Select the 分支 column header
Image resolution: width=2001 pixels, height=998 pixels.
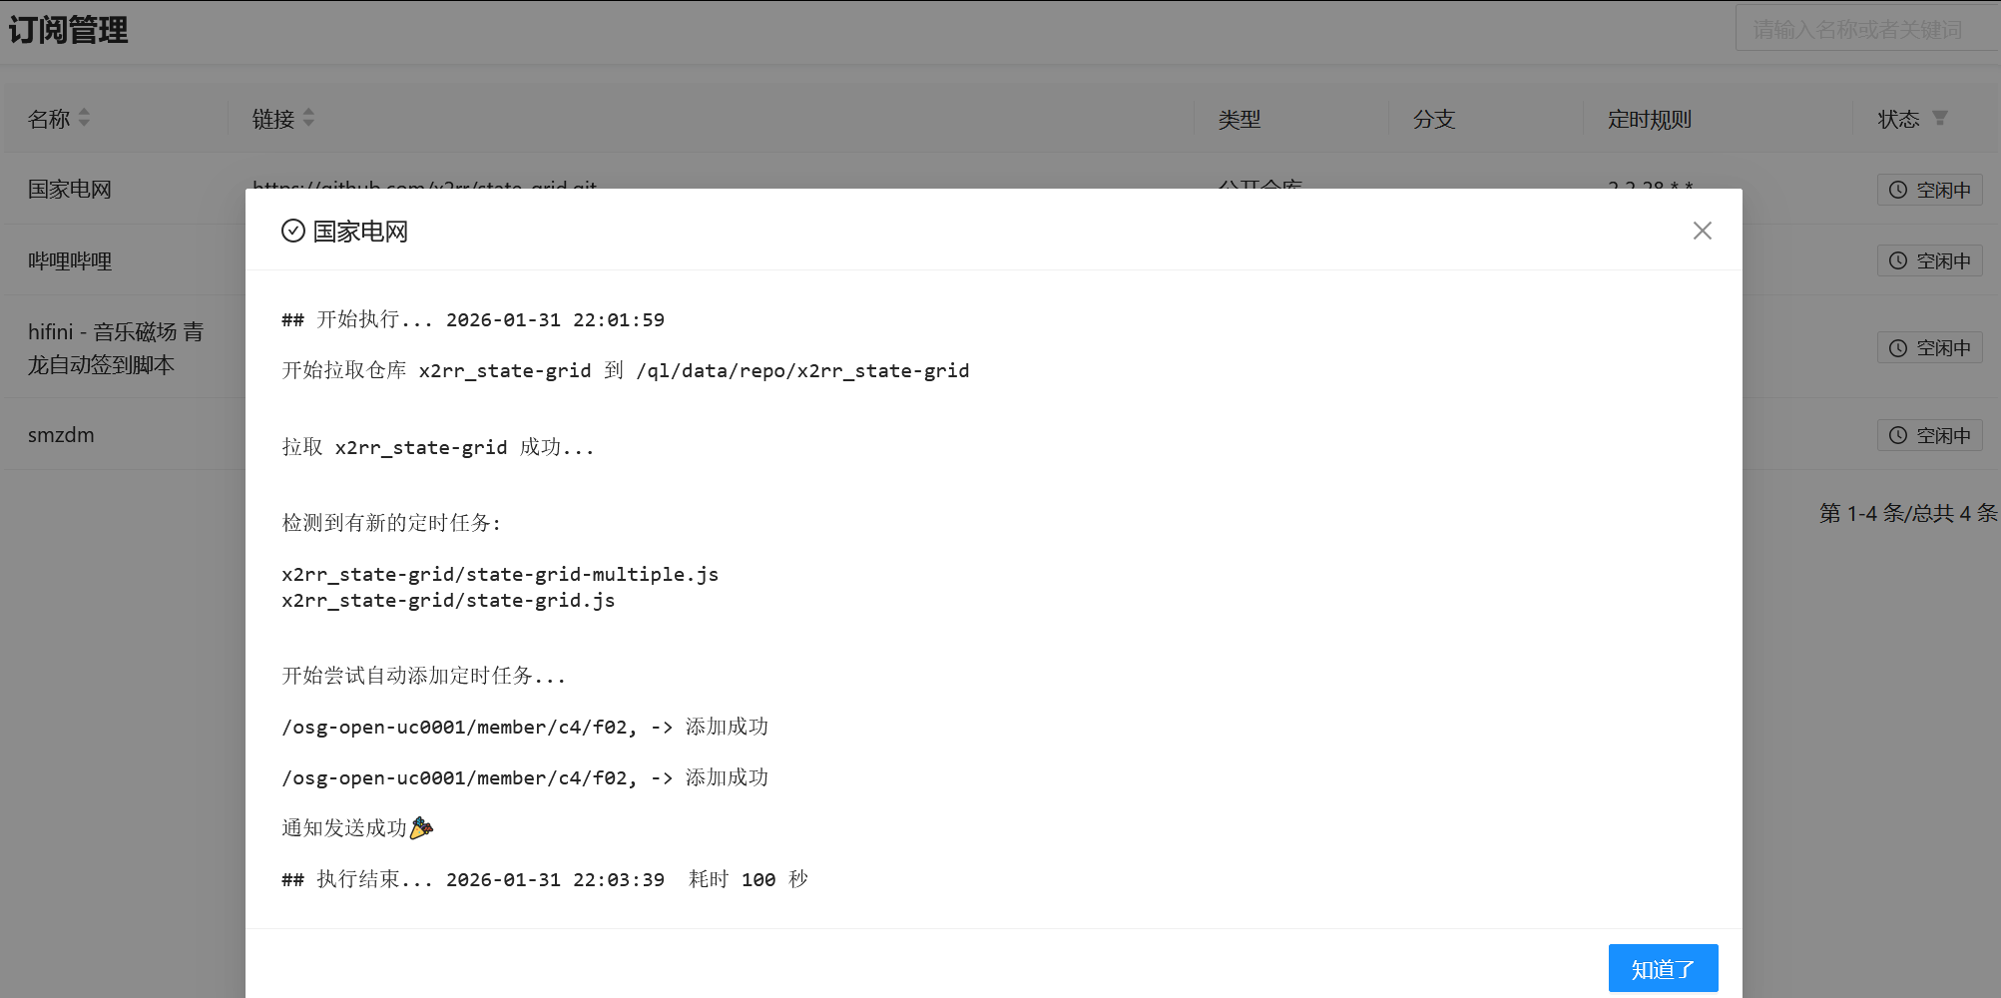click(1432, 118)
